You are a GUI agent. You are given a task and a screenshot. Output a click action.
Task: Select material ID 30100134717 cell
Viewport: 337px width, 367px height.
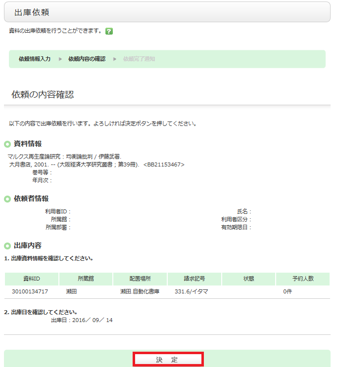tap(30, 292)
